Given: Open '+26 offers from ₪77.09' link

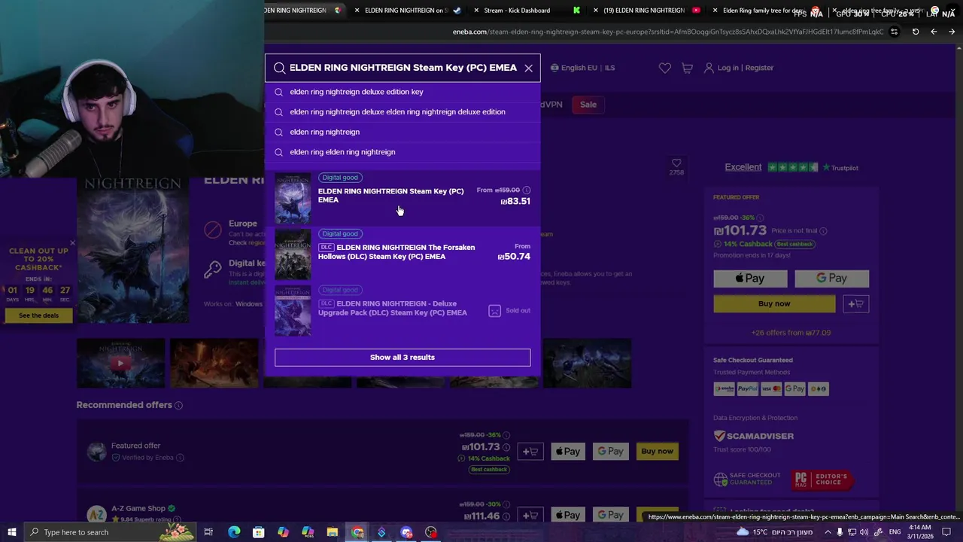Looking at the screenshot, I should (791, 333).
